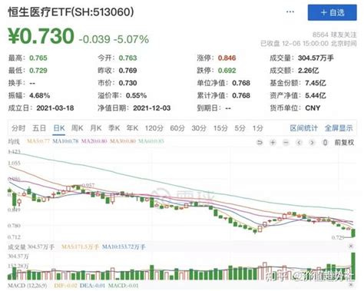Open the 前复权 adjustment dropdown
The height and width of the screenshot is (291, 364).
click(344, 143)
